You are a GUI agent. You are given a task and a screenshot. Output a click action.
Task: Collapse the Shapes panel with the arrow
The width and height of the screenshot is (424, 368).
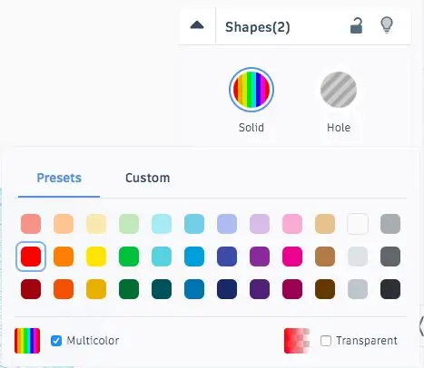pyautogui.click(x=197, y=25)
